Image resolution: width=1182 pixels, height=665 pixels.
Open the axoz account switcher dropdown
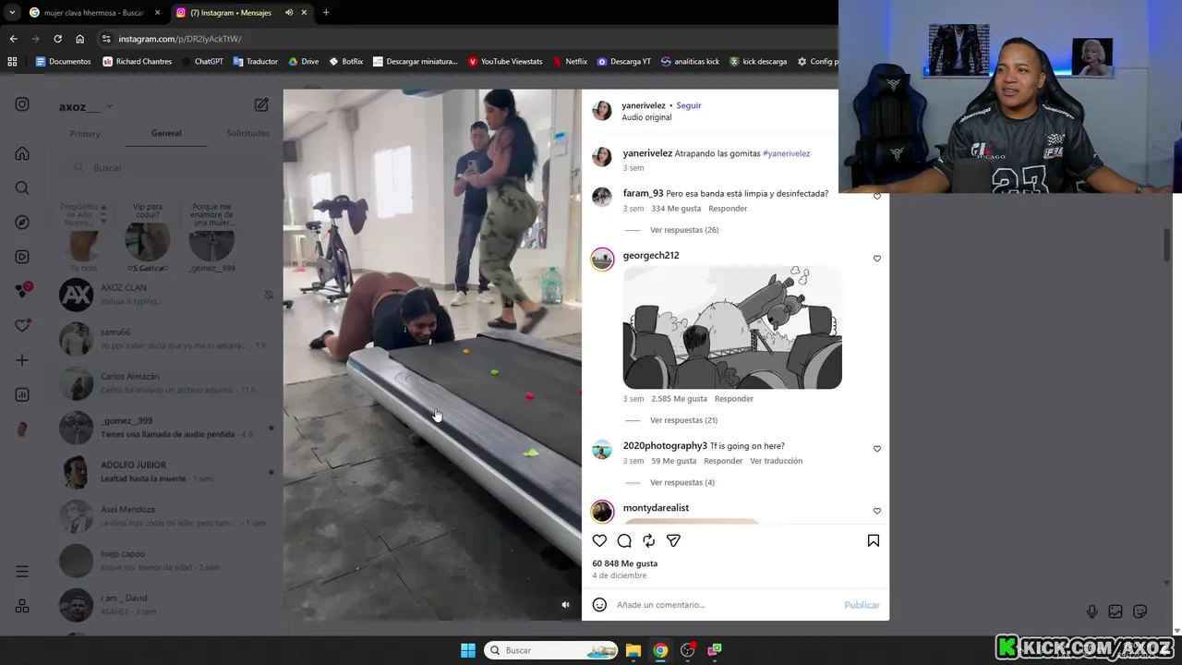(x=85, y=106)
